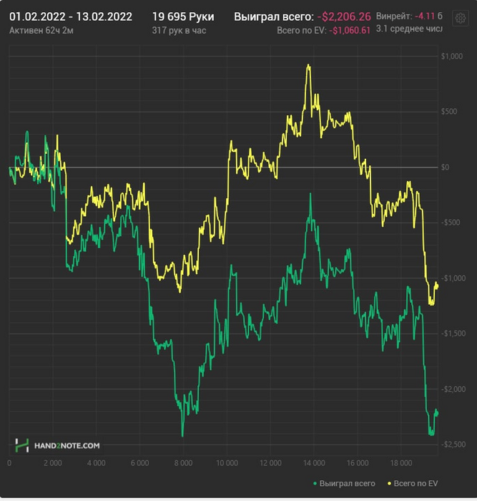This screenshot has height=501, width=477.
Task: Click the Hand2Note logo icon
Action: (22, 444)
